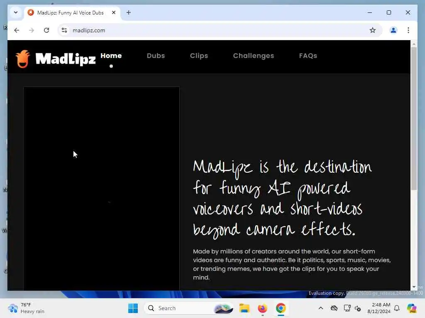425x318 pixels.
Task: Open the notifications bell
Action: point(397,308)
